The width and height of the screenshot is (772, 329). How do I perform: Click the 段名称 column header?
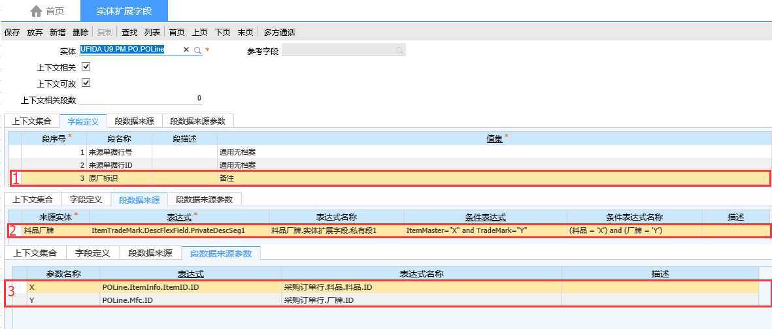click(119, 138)
